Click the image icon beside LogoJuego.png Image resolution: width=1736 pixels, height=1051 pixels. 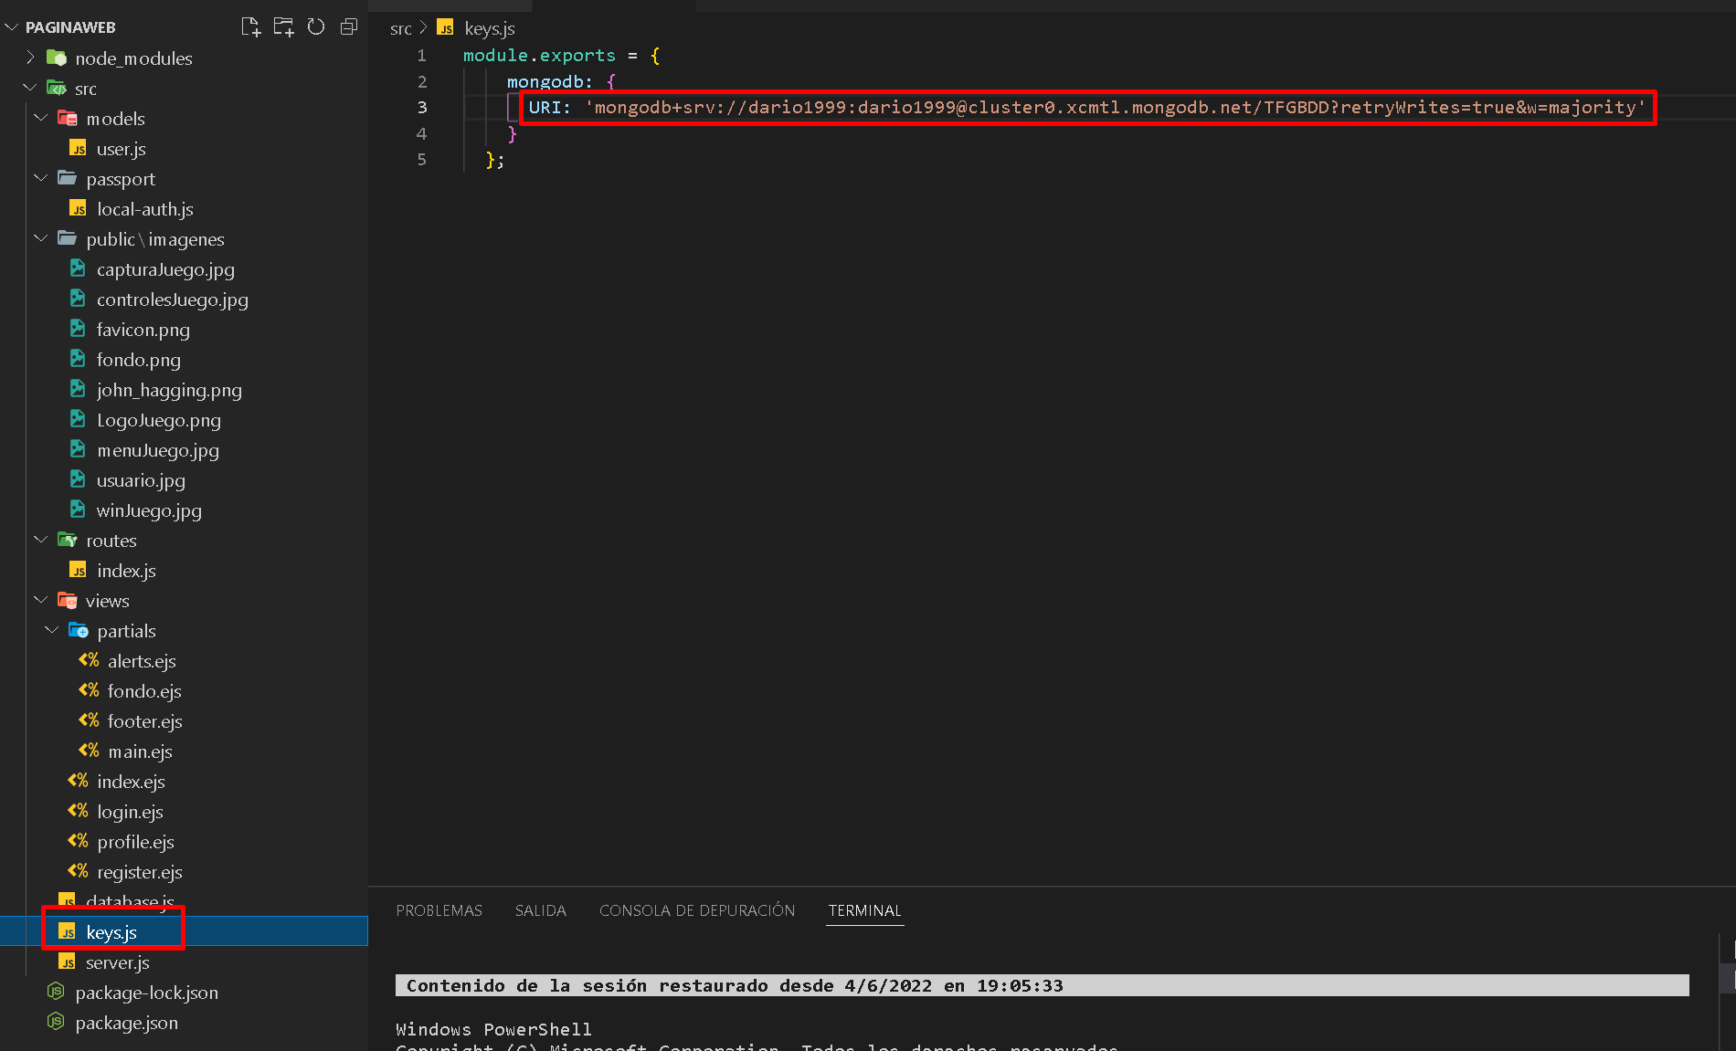(77, 419)
